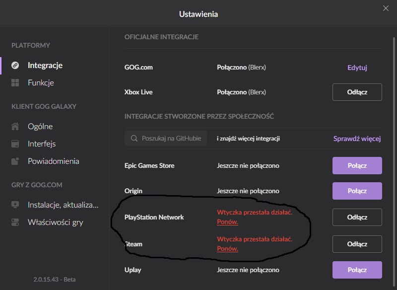397x290 pixels.
Task: Click Jeszcze nie połączono status for Origin
Action: click(248, 191)
